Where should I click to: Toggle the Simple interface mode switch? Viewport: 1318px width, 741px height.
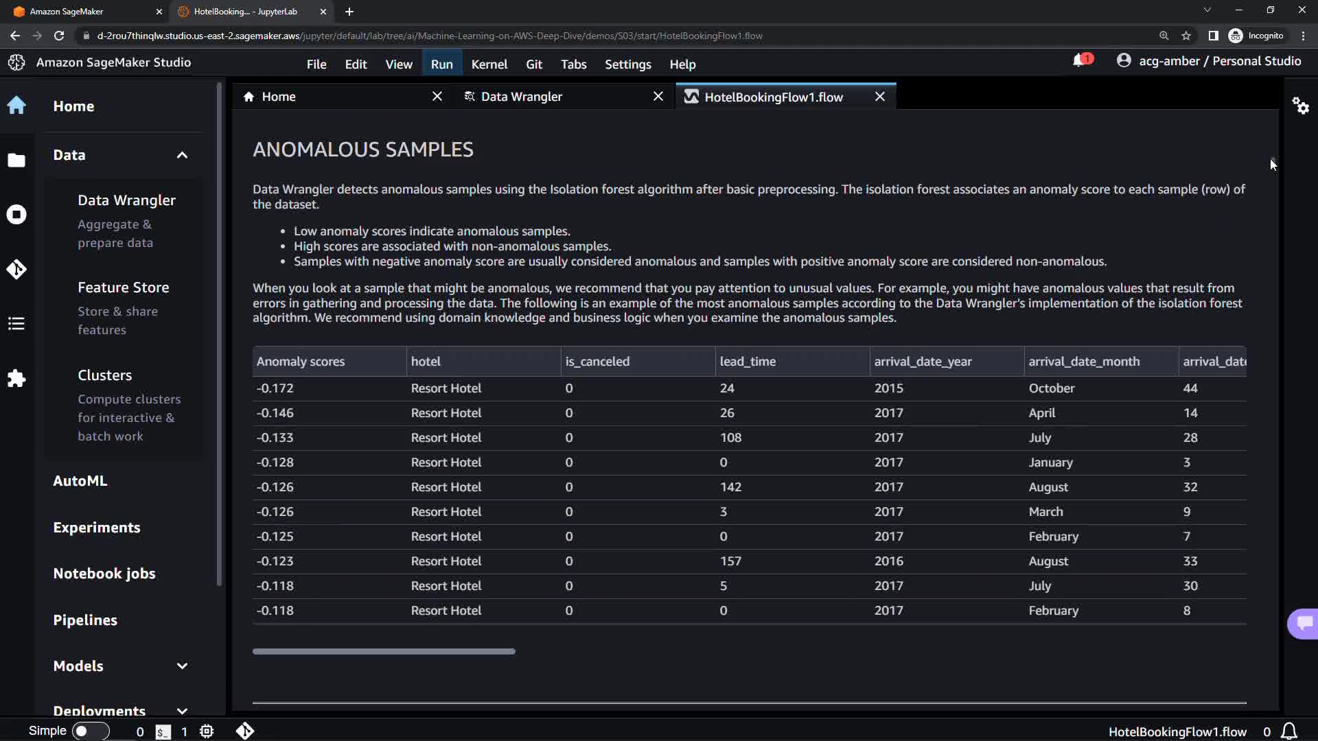[x=90, y=731]
